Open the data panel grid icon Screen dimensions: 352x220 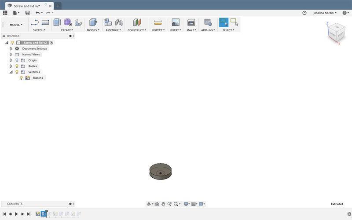(5, 13)
